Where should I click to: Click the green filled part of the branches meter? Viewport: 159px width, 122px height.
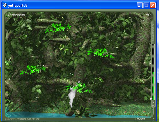click(153, 86)
